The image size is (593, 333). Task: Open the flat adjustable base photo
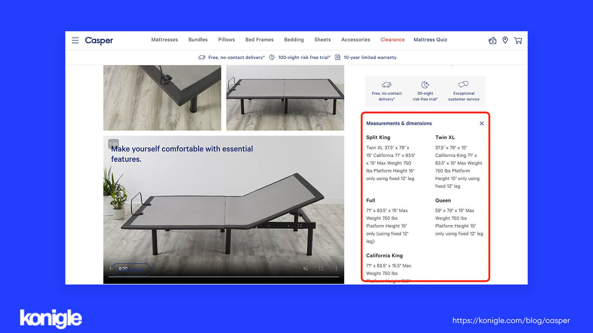click(285, 98)
